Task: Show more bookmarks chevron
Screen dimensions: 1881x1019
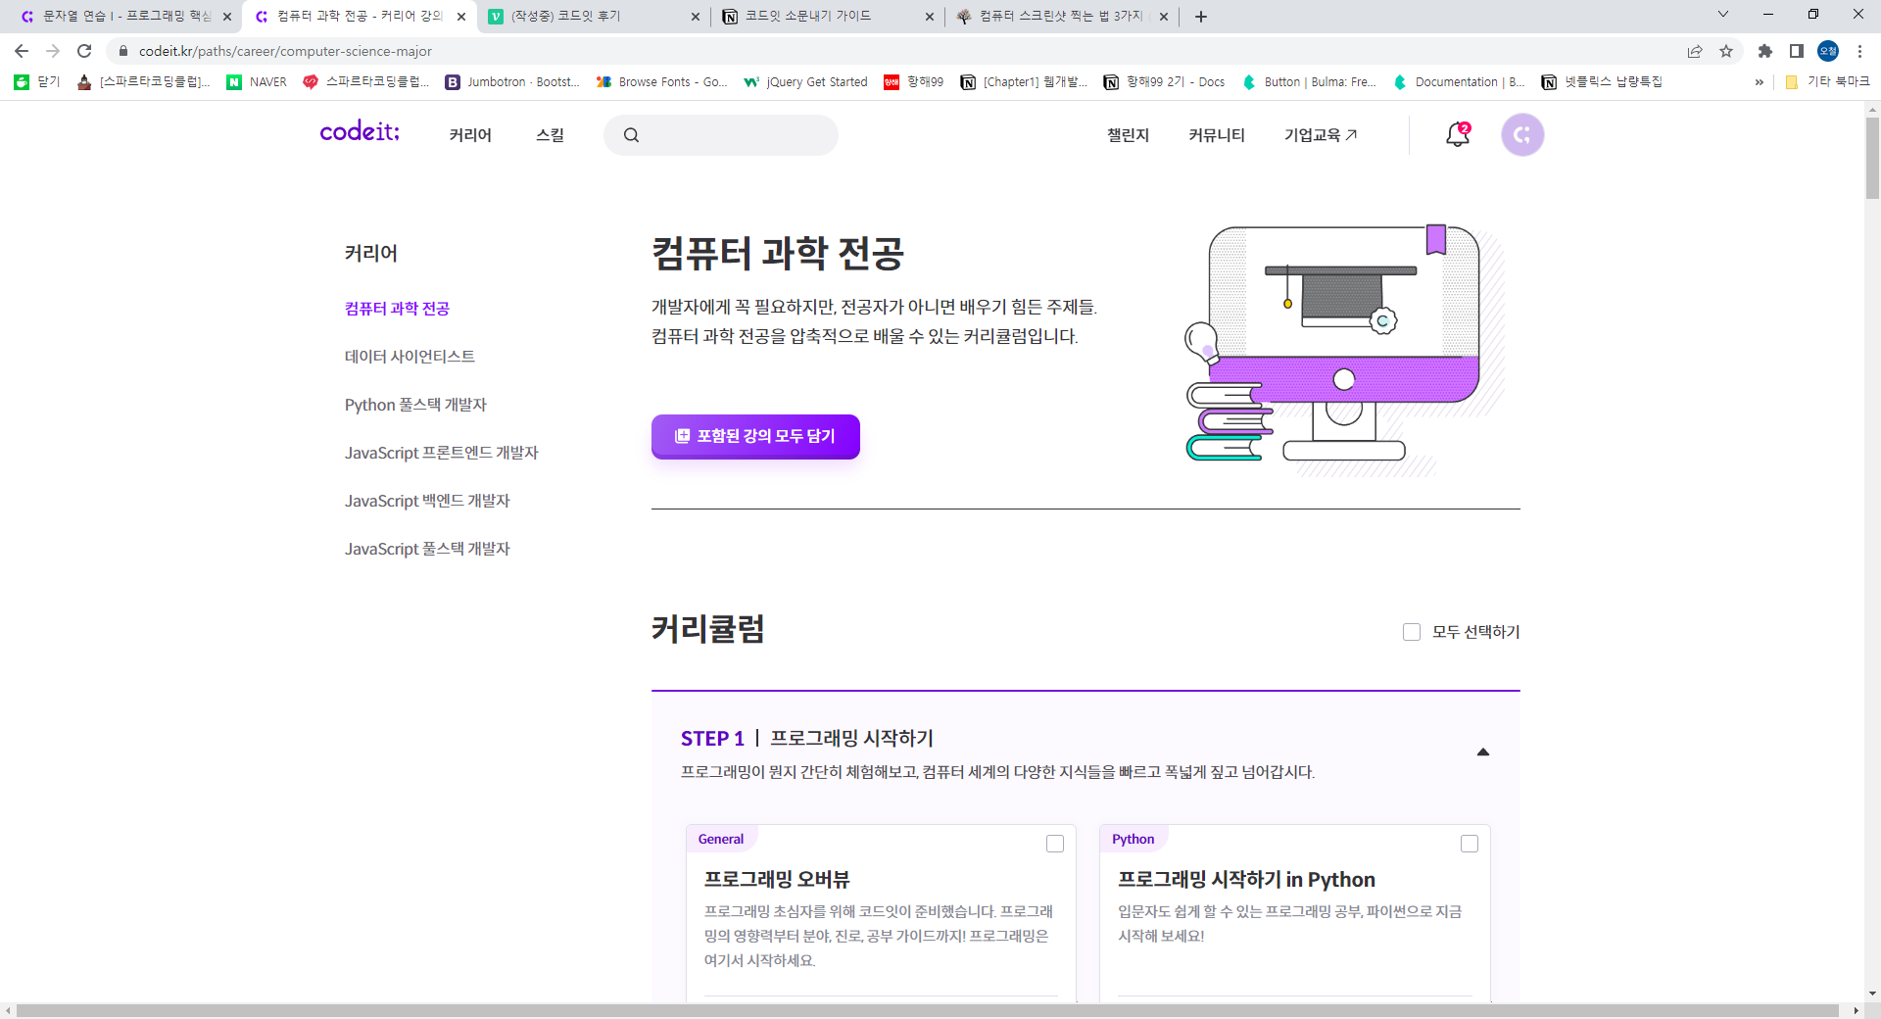Action: [x=1760, y=82]
